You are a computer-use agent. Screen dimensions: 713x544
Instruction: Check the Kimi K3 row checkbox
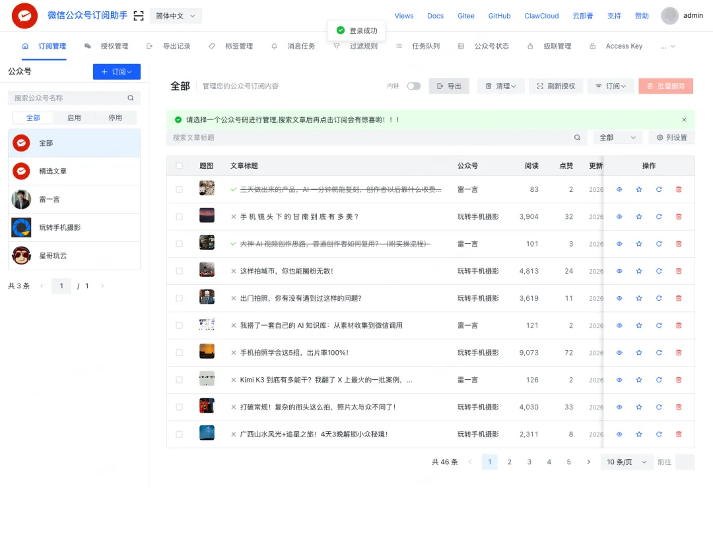pyautogui.click(x=179, y=380)
